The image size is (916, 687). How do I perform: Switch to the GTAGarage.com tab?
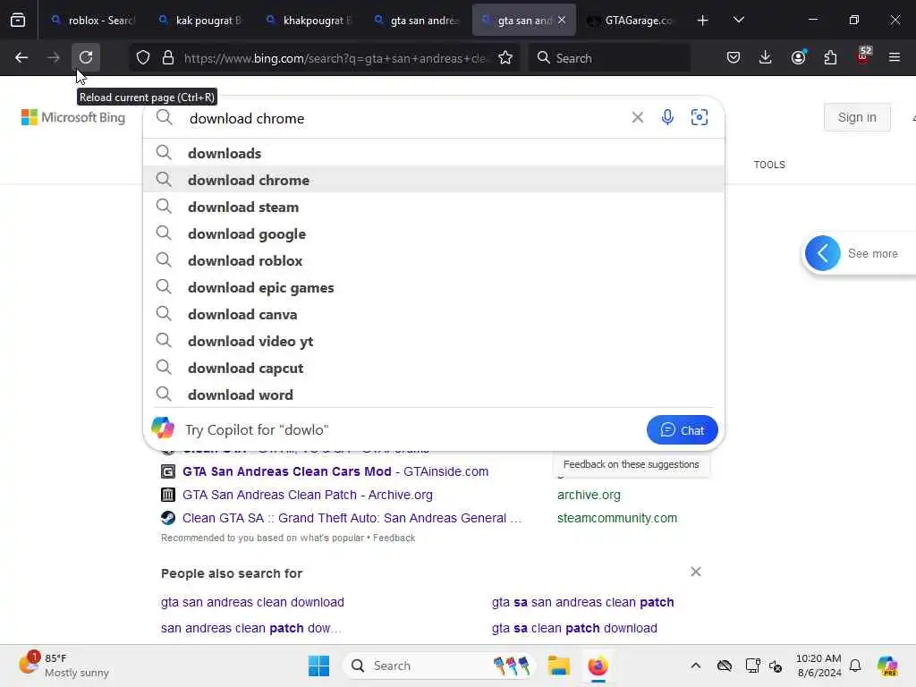(630, 21)
